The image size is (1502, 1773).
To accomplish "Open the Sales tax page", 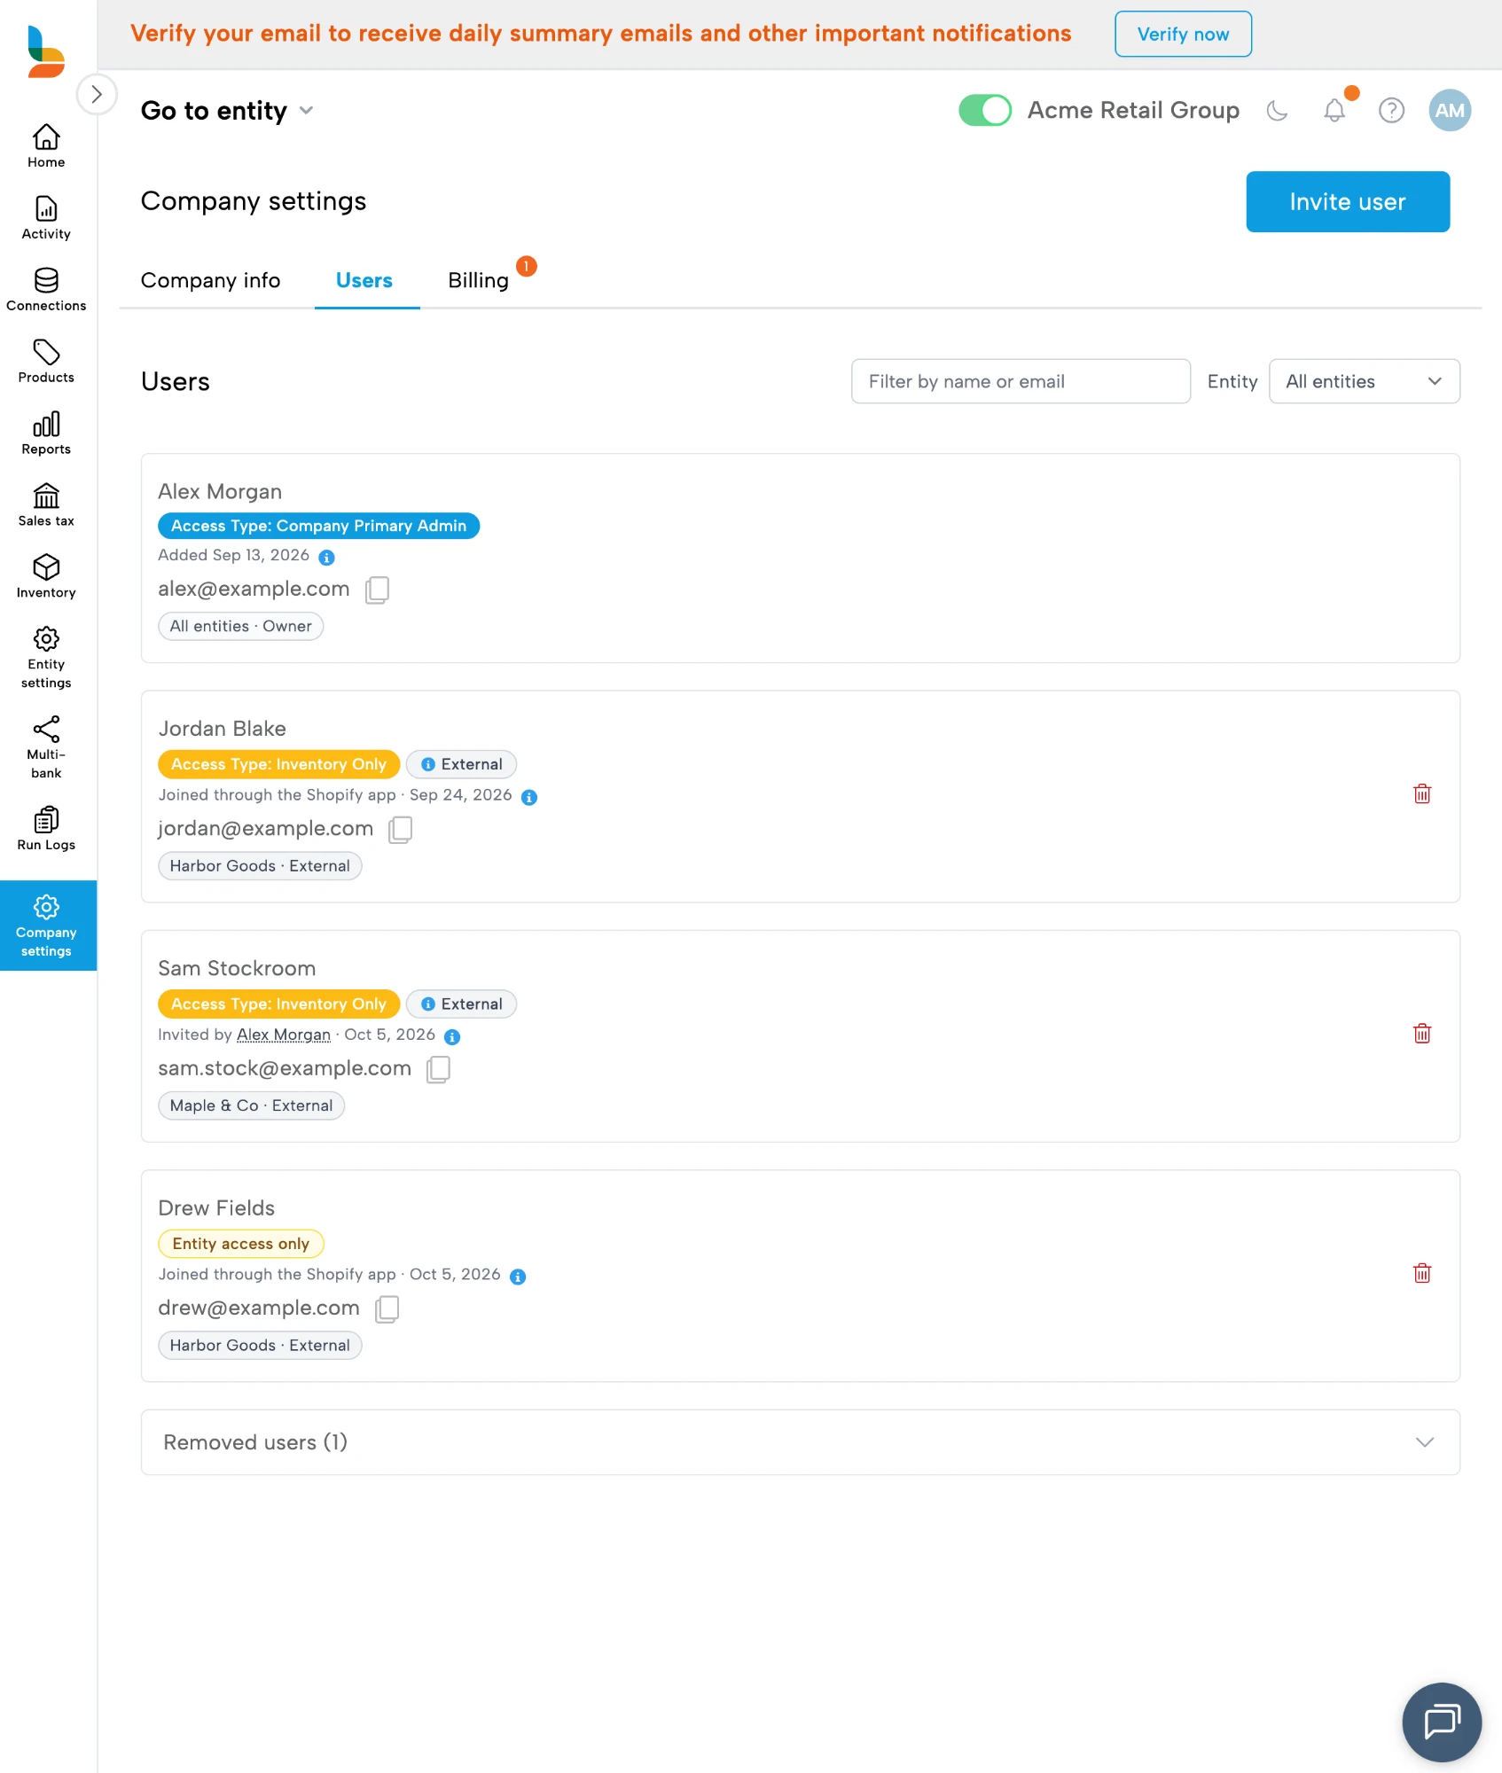I will tap(46, 504).
